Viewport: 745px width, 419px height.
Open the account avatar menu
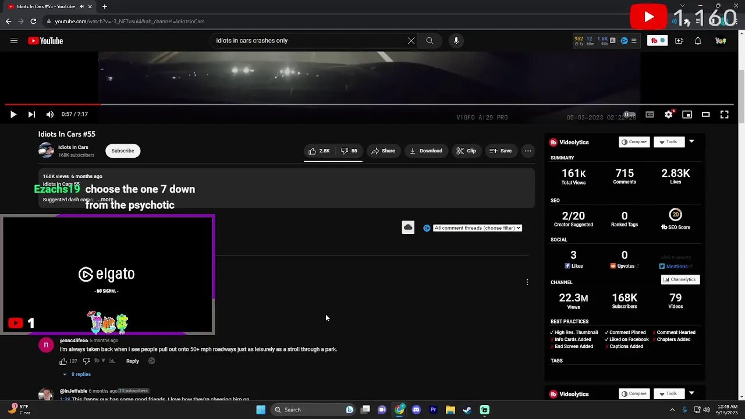(x=721, y=41)
